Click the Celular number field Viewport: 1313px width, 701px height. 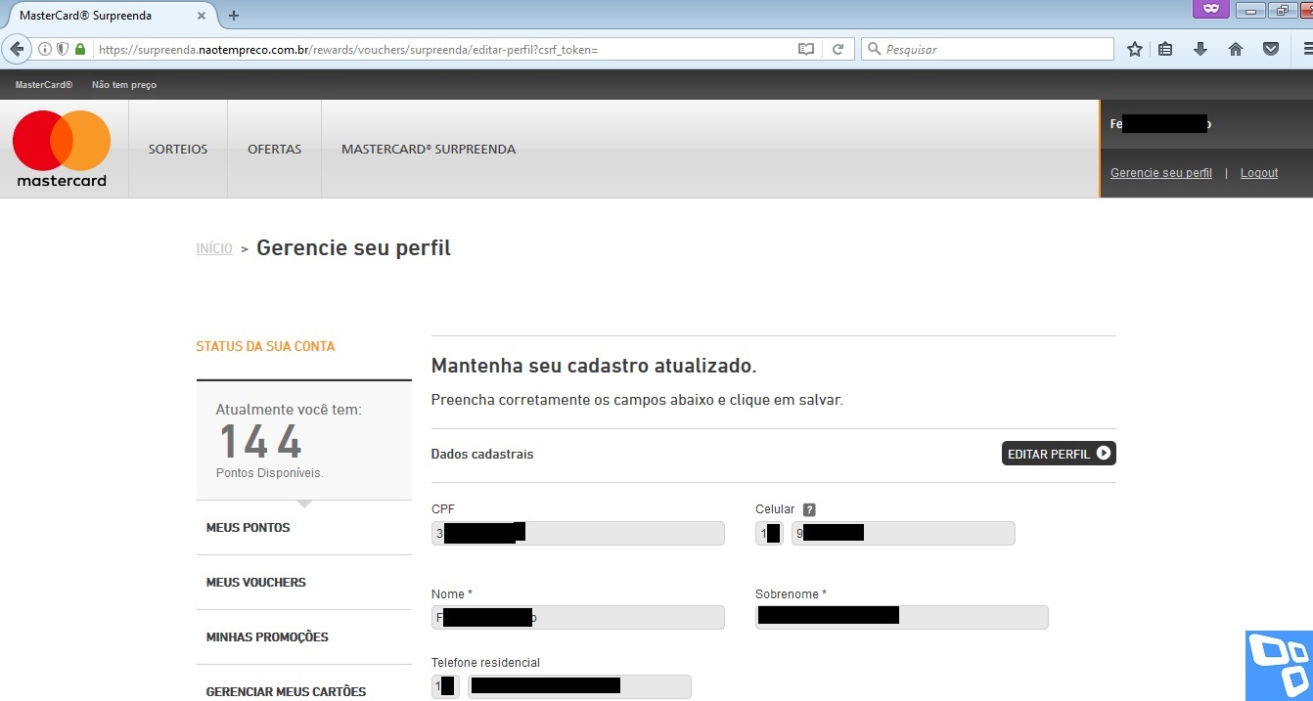click(903, 533)
